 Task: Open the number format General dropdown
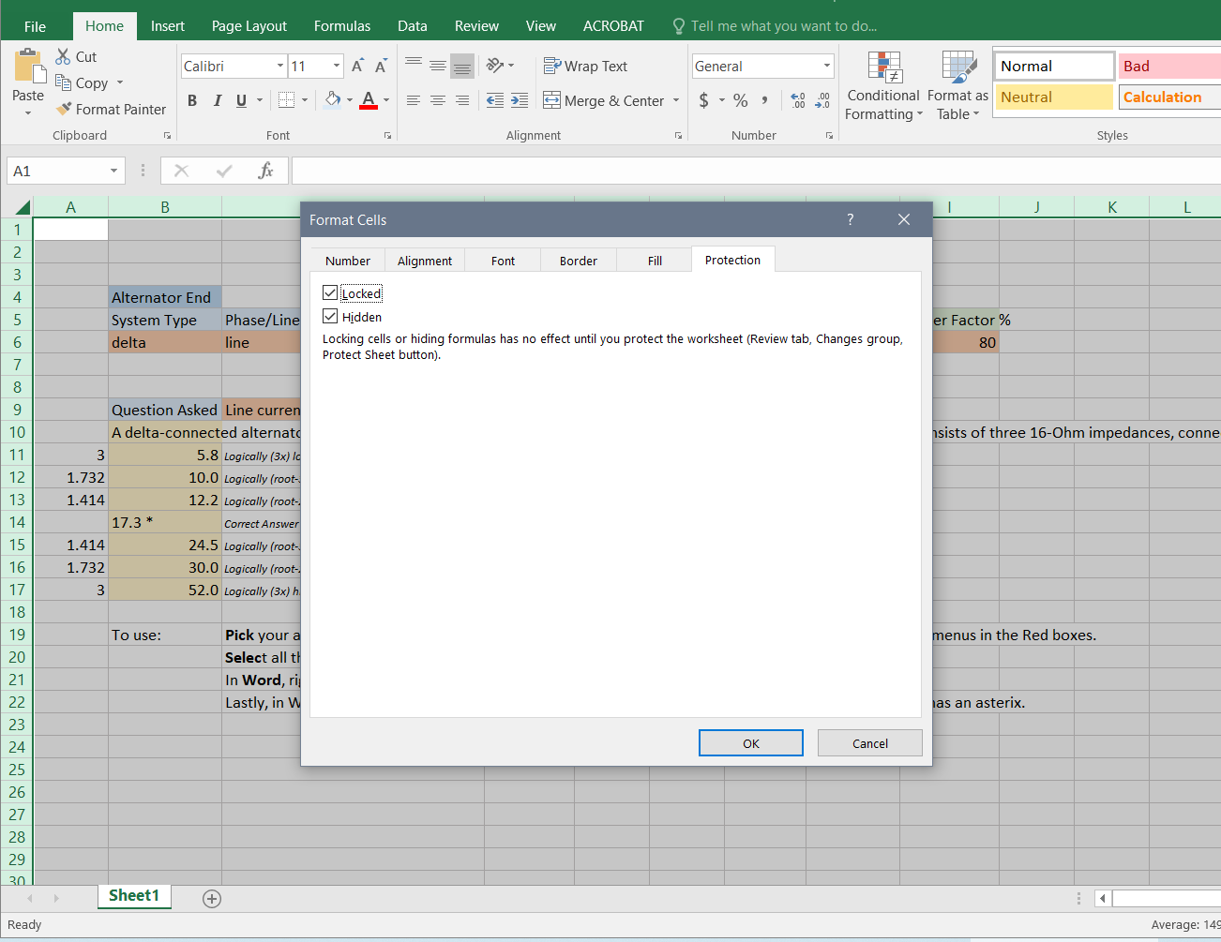pos(827,66)
